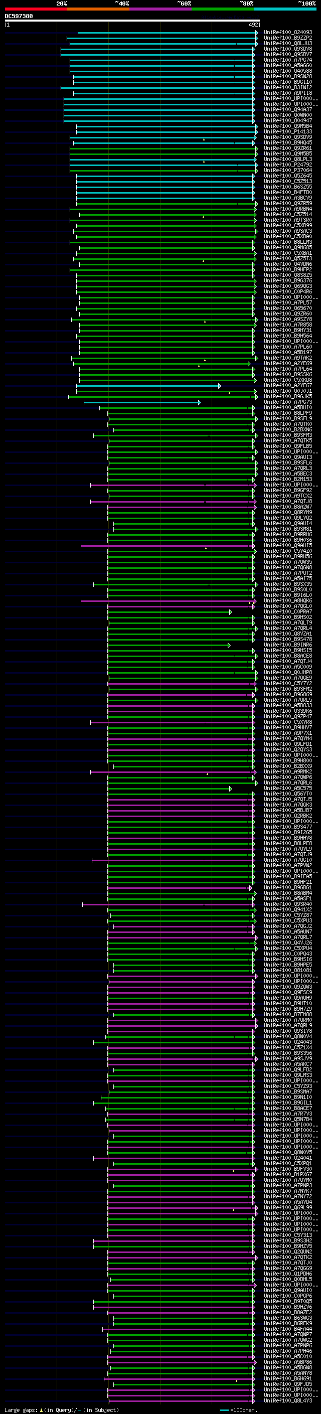Select label UniRef100_Q941X2

(x=288, y=909)
